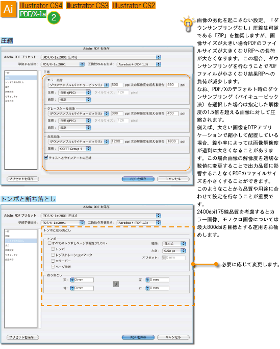The width and height of the screenshot is (280, 349).
Task: Click the 左 bleed 0 mm field
Action: click(x=159, y=280)
